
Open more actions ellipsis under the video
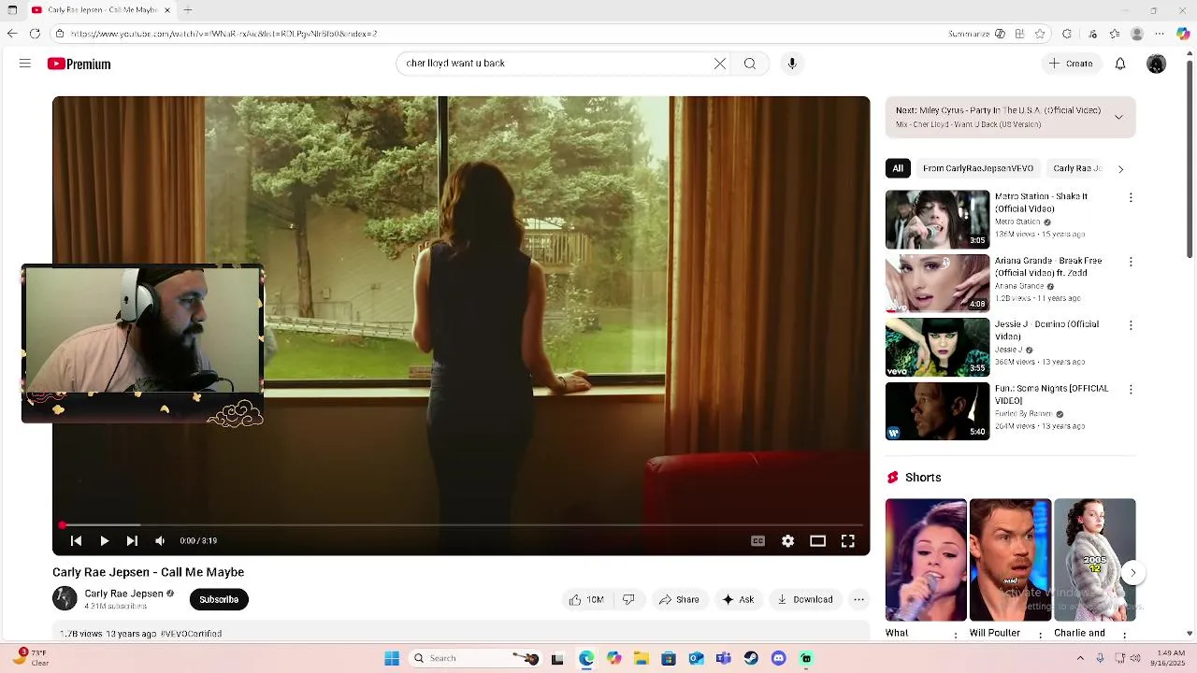(858, 600)
